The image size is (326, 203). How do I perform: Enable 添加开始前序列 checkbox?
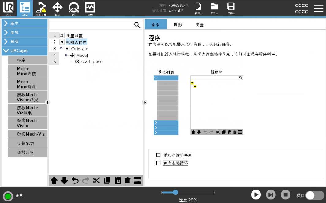(x=158, y=155)
